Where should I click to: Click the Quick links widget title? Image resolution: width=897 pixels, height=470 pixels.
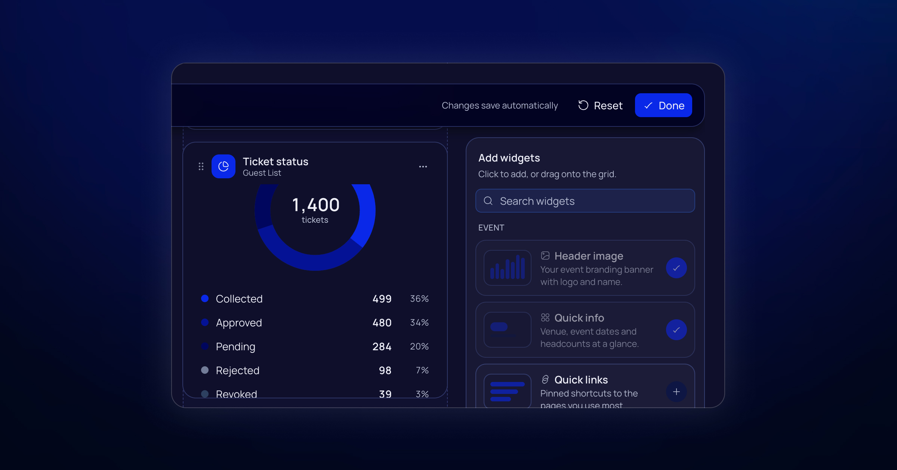click(581, 380)
